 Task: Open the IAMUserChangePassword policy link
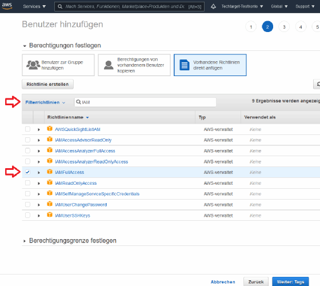(81, 205)
